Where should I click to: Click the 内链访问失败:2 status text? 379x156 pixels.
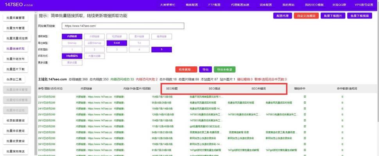147,79
